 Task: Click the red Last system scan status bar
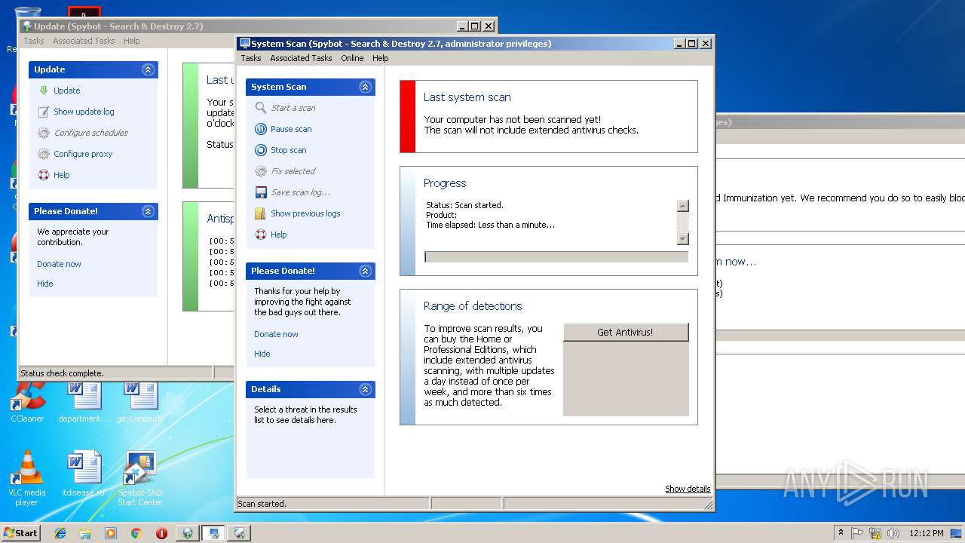pyautogui.click(x=408, y=117)
